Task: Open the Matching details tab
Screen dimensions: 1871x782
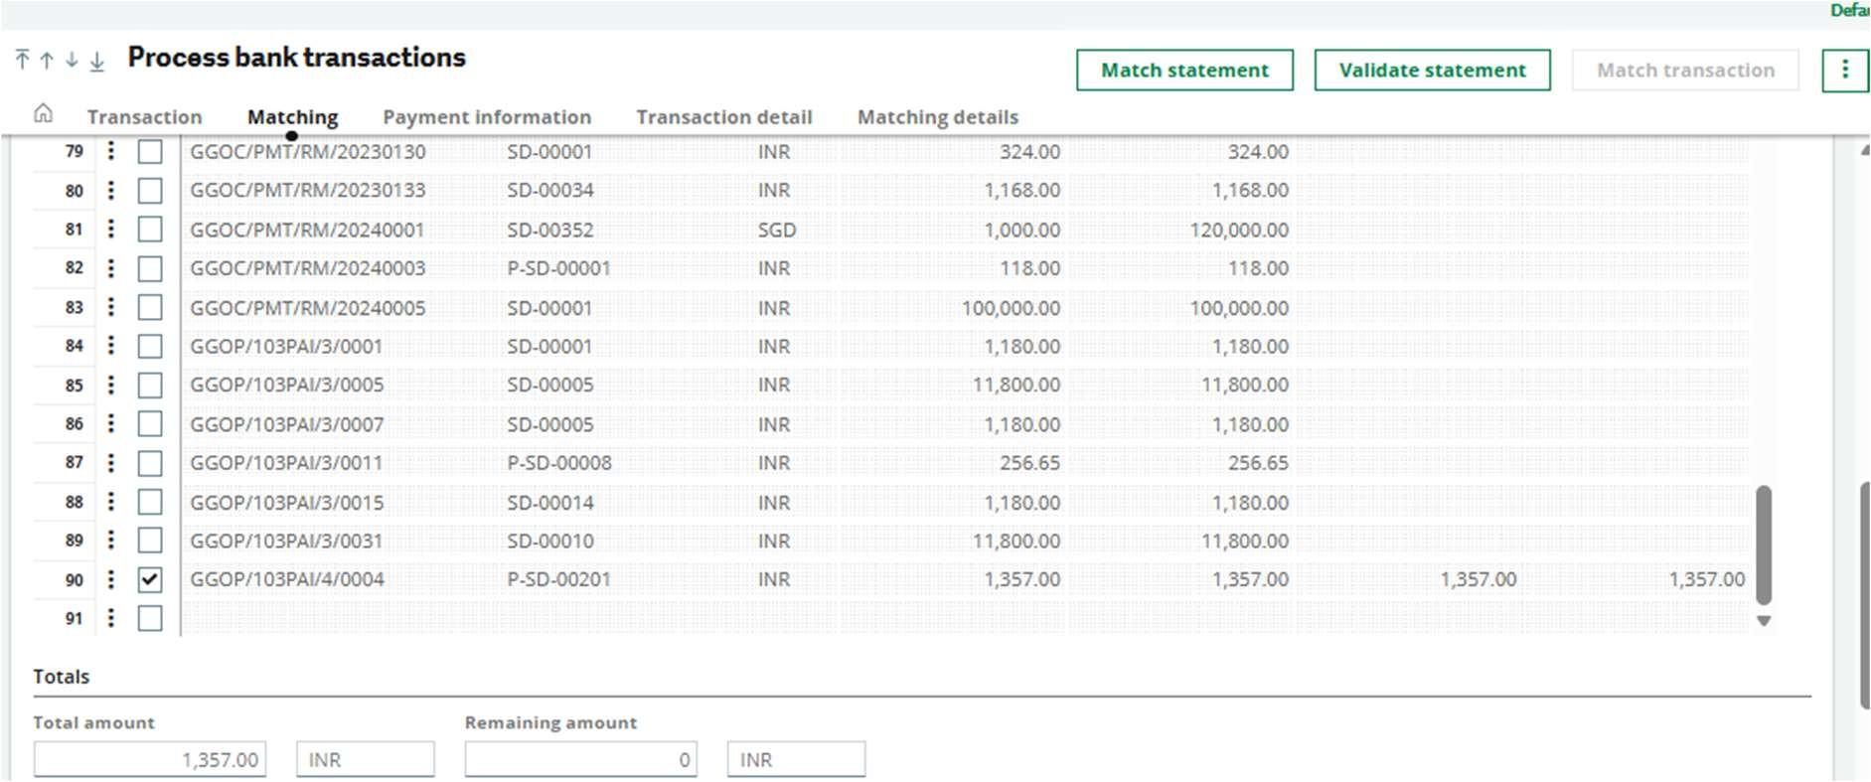Action: [937, 117]
